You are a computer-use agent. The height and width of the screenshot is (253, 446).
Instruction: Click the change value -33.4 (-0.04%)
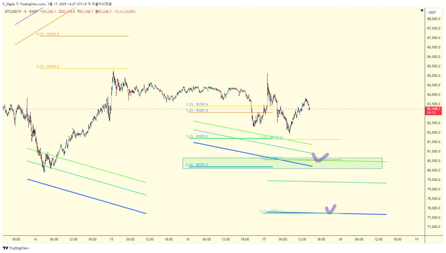click(124, 12)
